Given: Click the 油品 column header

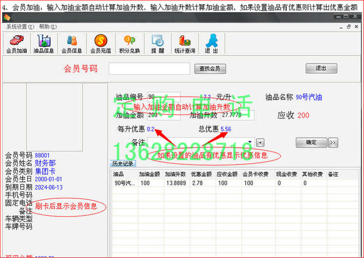Looking at the screenshot, I should tap(125, 174).
